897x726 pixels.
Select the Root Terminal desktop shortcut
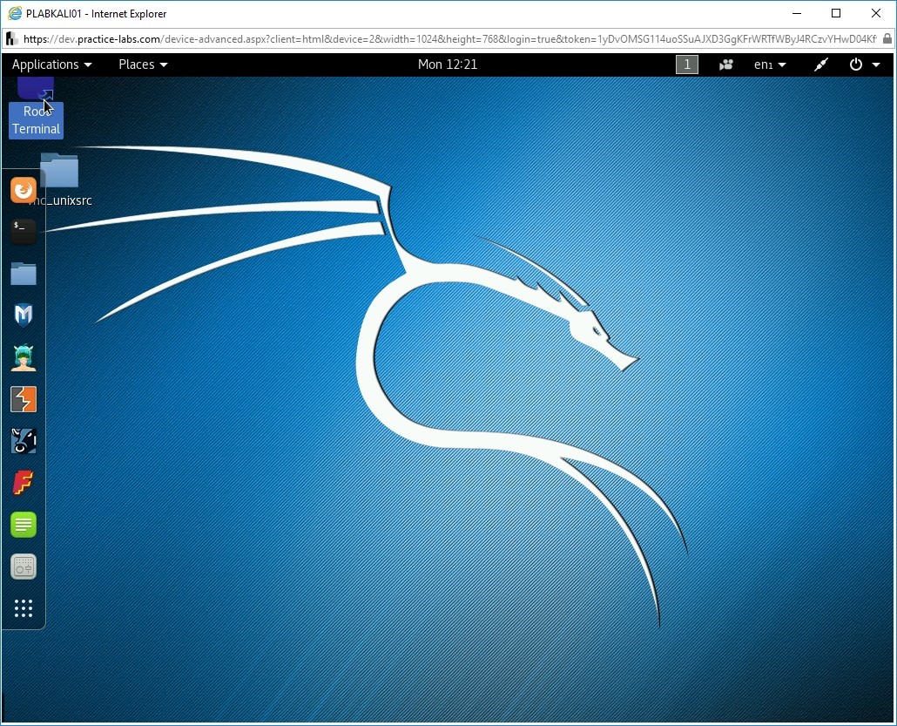pyautogui.click(x=36, y=112)
